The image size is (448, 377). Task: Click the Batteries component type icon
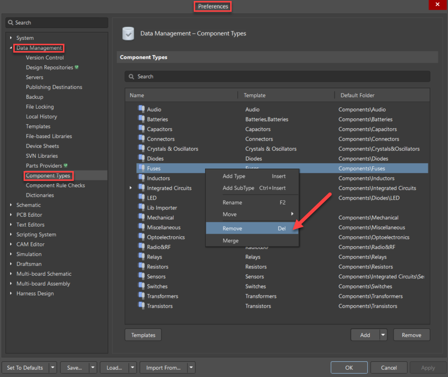point(142,119)
